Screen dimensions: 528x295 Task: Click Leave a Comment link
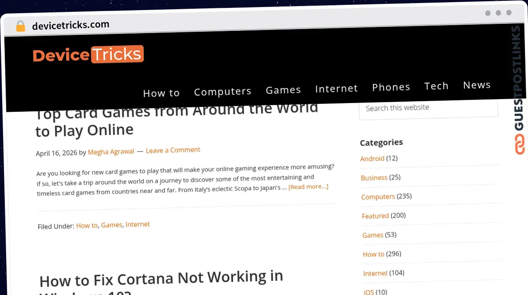[x=173, y=150]
